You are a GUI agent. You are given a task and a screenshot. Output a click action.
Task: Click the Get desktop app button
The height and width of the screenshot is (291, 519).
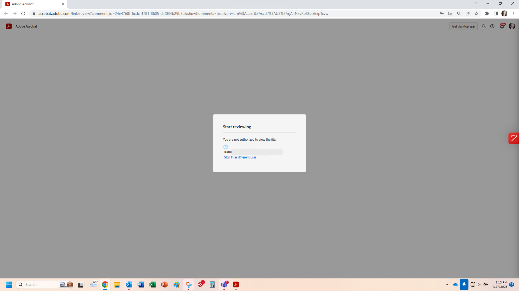463,26
